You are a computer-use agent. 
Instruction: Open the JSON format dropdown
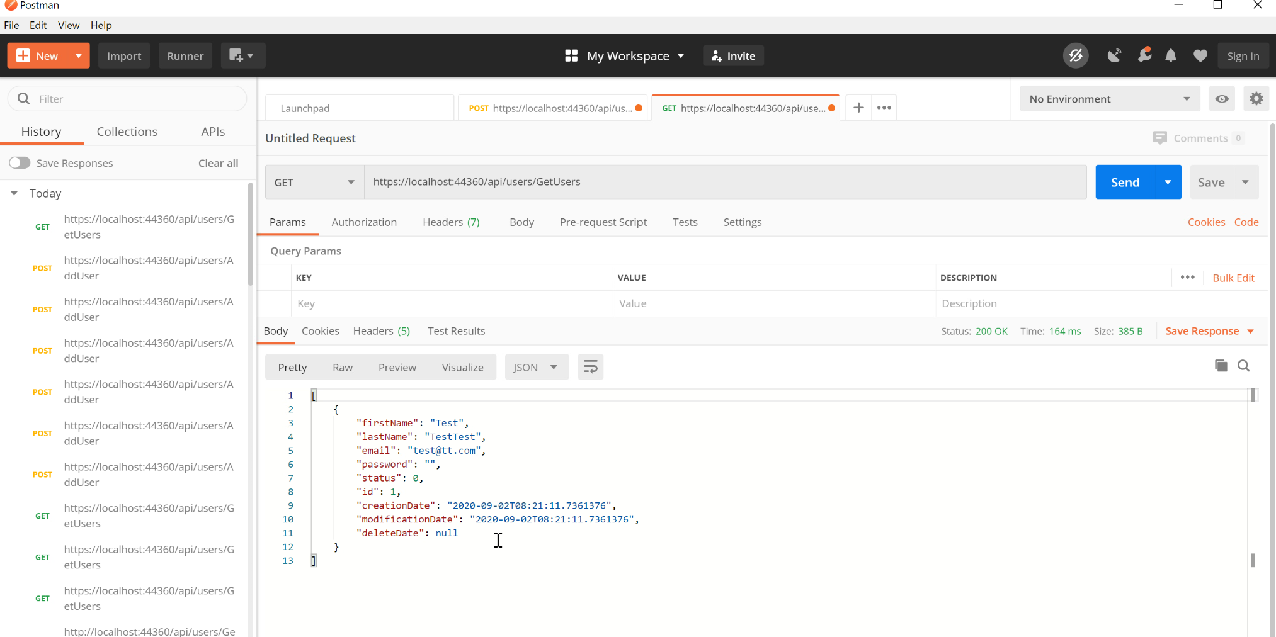coord(535,368)
